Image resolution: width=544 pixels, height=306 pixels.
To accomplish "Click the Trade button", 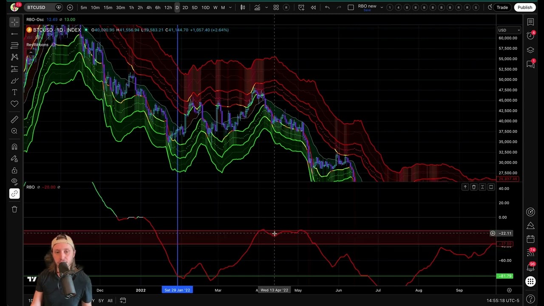I will 502,7.
